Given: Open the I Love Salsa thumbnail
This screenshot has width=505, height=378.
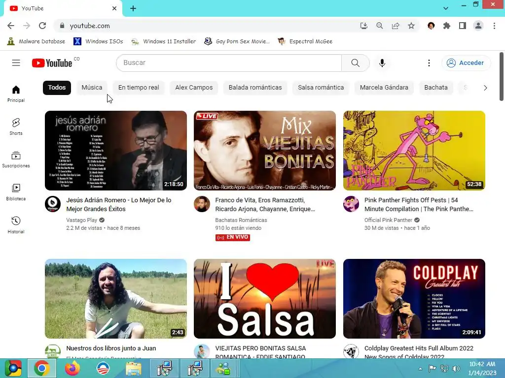Looking at the screenshot, I should click(x=265, y=299).
